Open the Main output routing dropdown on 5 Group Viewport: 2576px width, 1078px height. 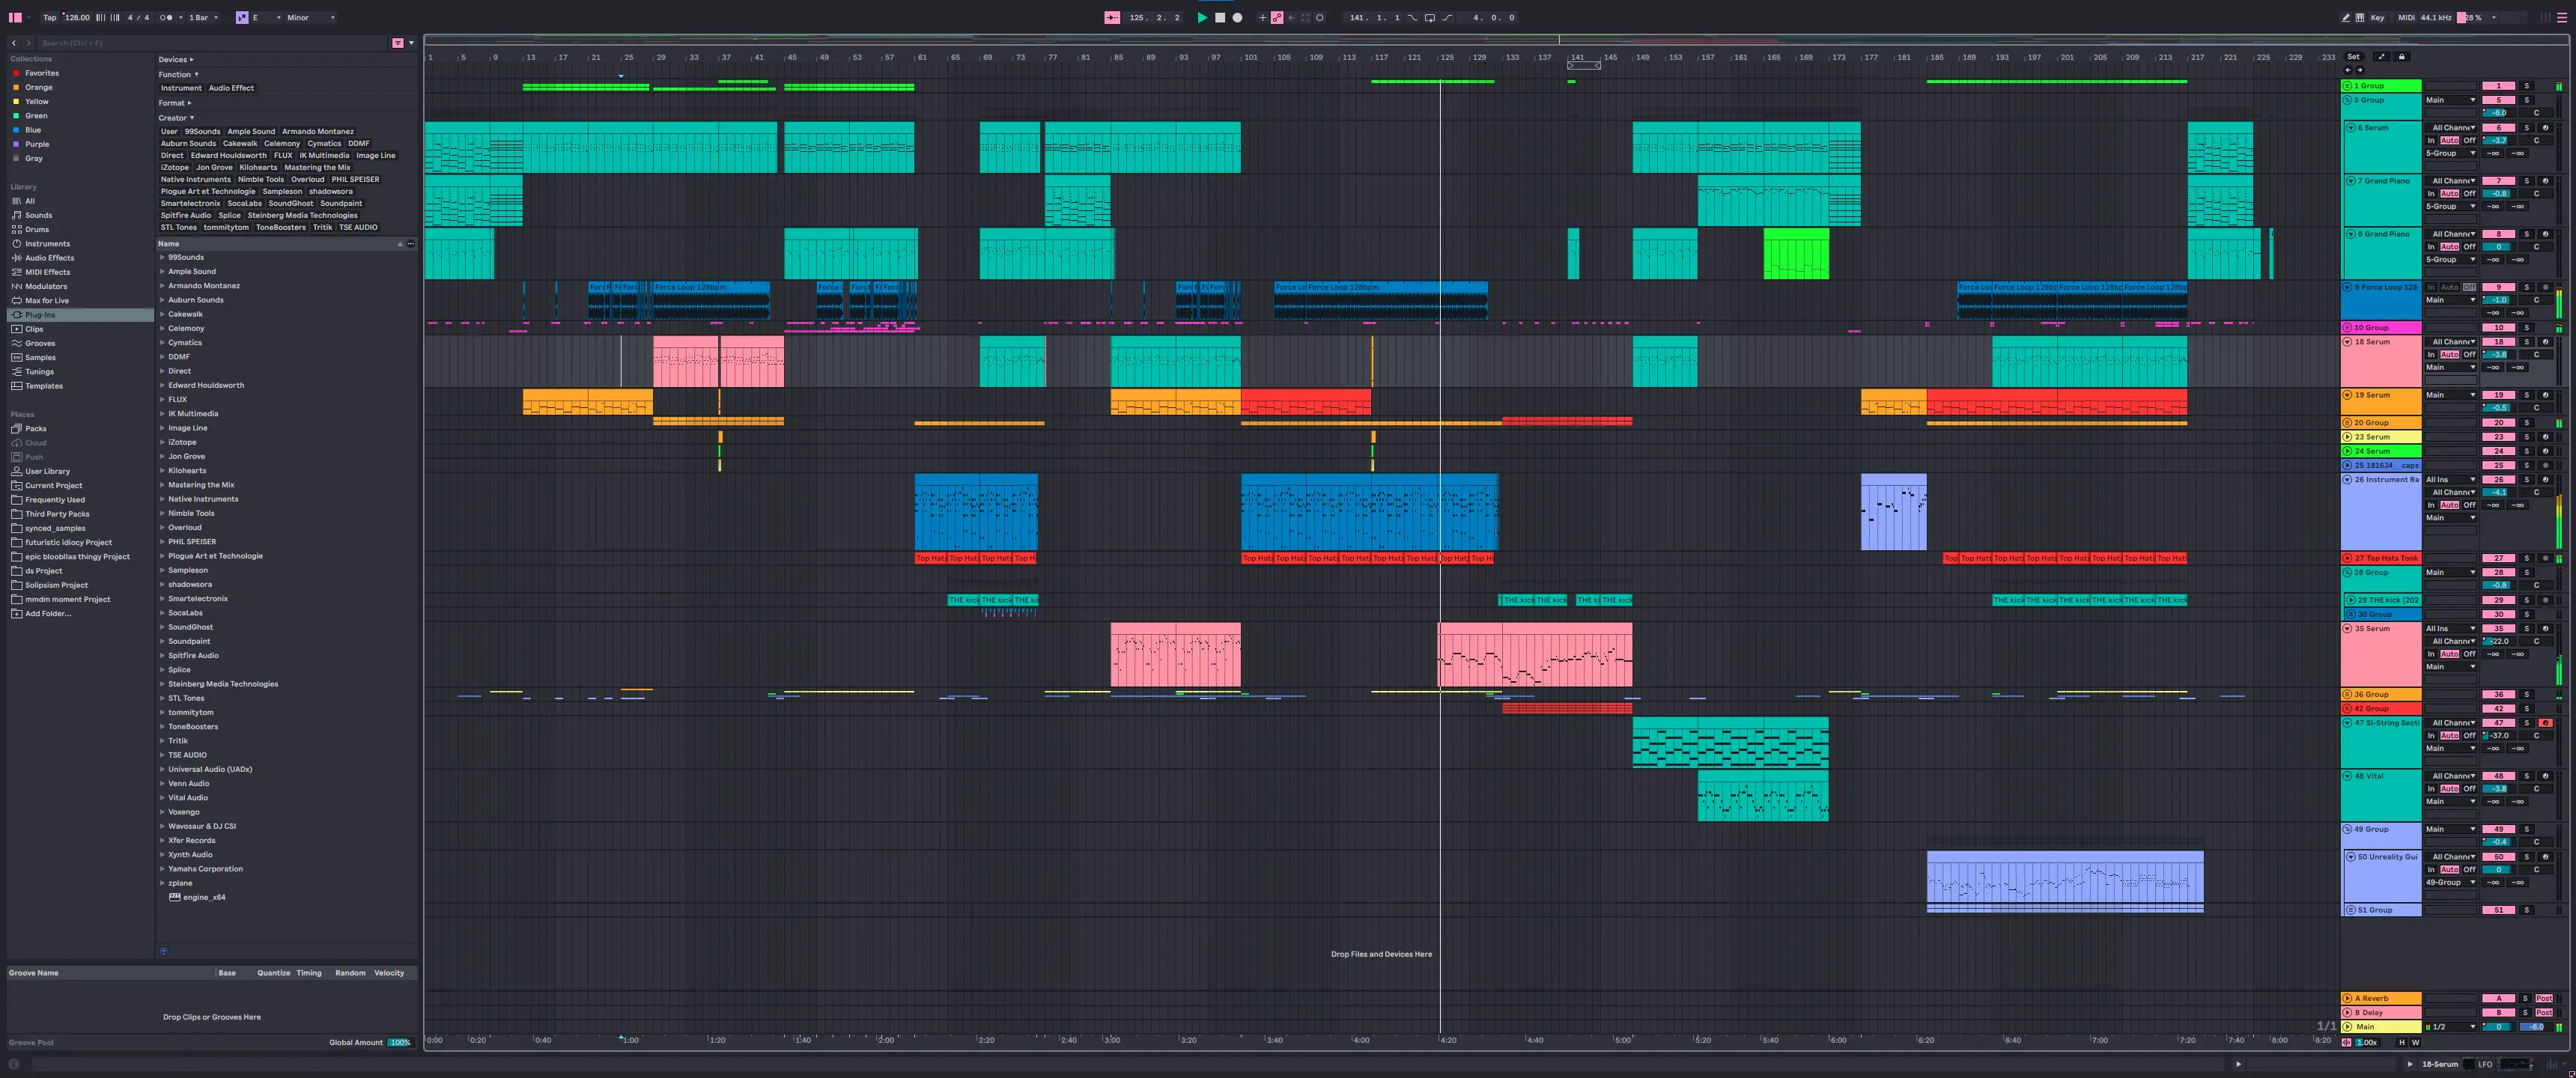pyautogui.click(x=2451, y=99)
